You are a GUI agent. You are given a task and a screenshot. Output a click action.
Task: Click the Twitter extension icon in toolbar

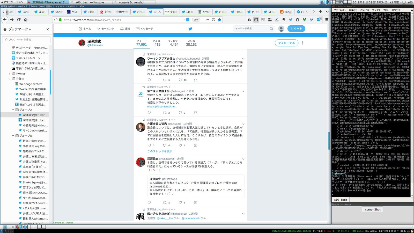click(291, 20)
